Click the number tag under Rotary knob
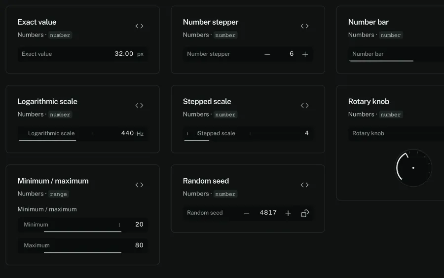Screen dimensions: 444x278 391,115
